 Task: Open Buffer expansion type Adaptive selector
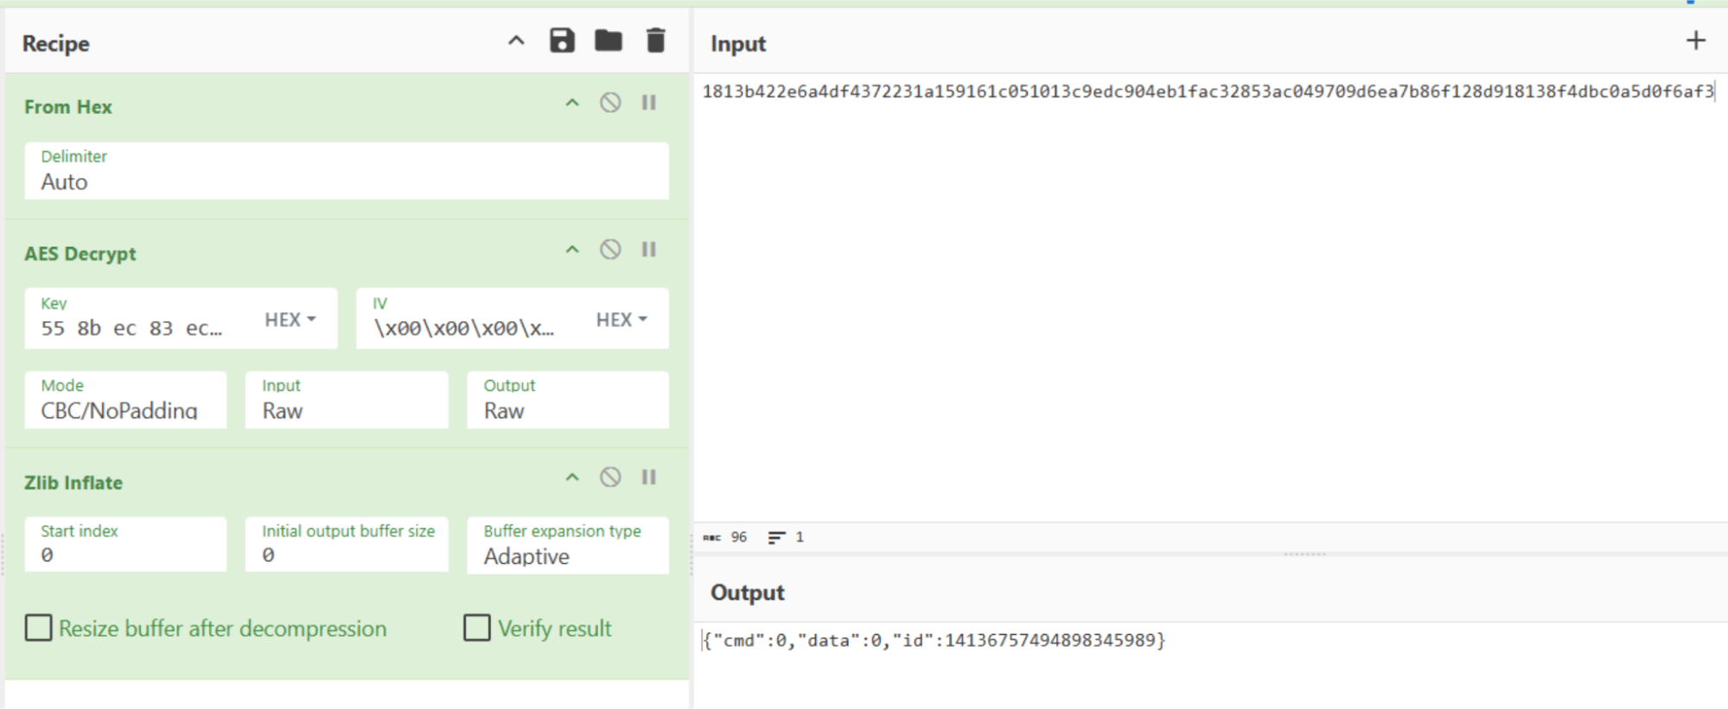click(568, 545)
